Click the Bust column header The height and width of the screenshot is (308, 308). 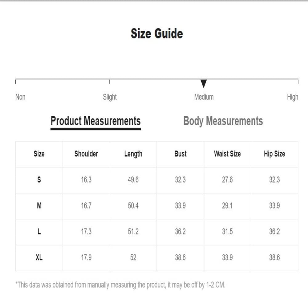[x=180, y=154]
